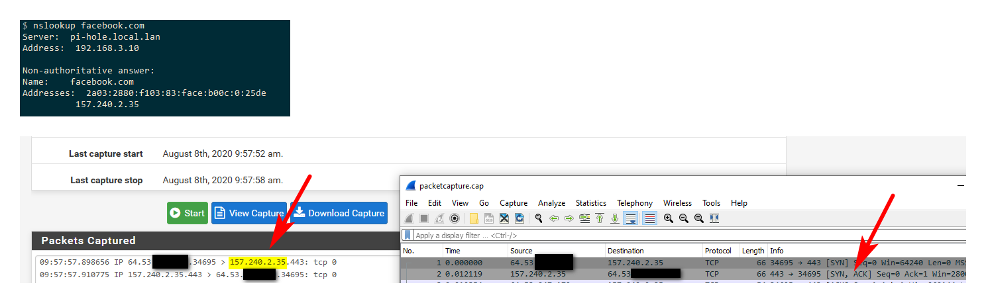Sort packets by Info column header
Image resolution: width=986 pixels, height=303 pixels.
[867, 251]
